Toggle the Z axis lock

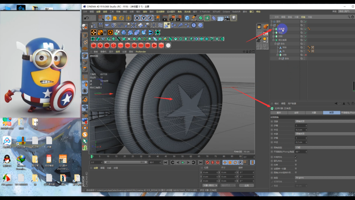(x=150, y=18)
